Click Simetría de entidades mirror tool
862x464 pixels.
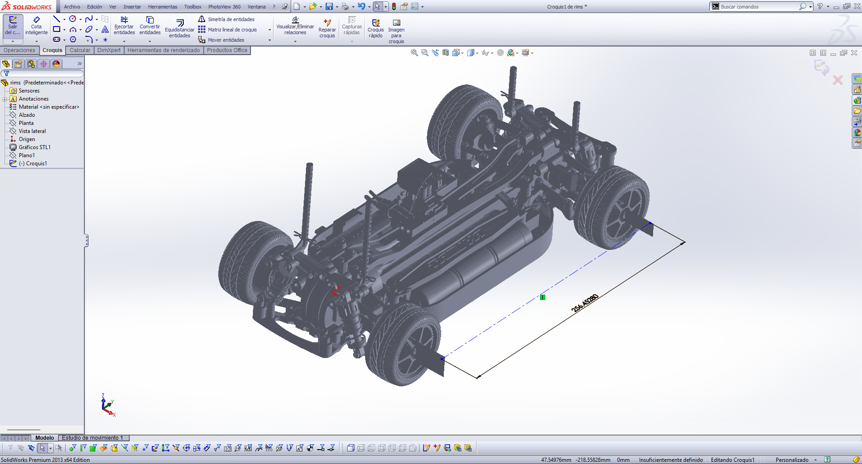226,19
